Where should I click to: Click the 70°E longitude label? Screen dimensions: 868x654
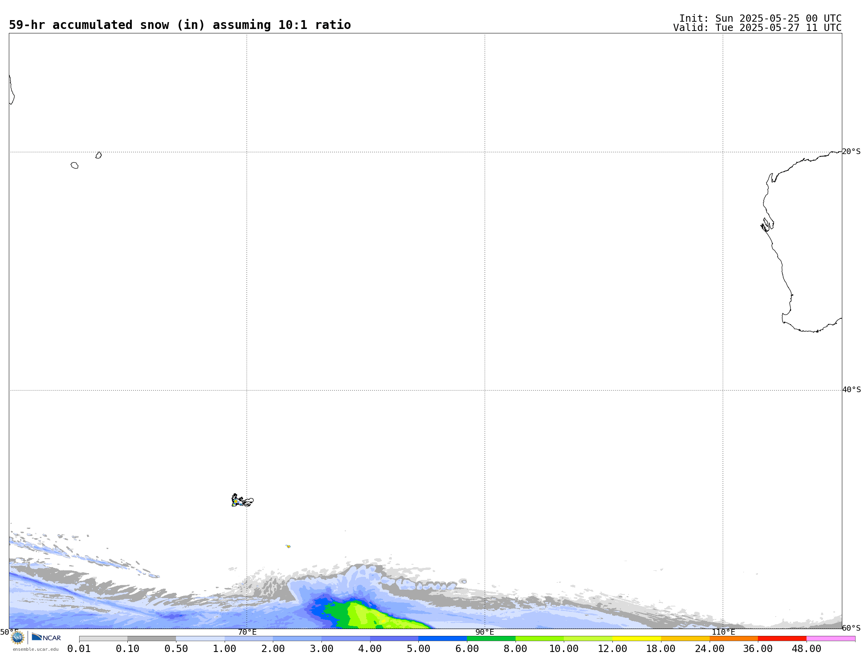point(247,632)
